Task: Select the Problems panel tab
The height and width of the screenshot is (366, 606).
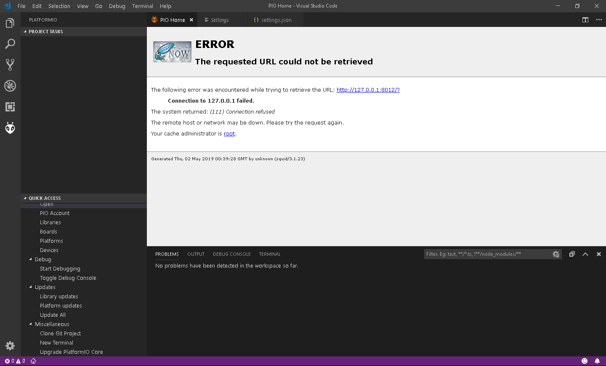Action: 167,254
